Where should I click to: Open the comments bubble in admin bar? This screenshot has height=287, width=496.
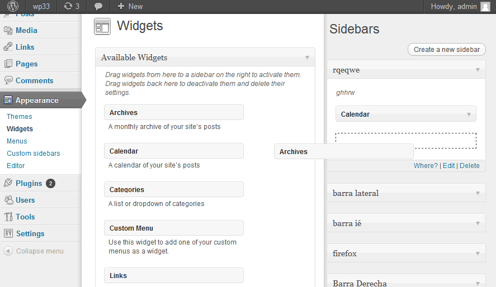(x=98, y=6)
